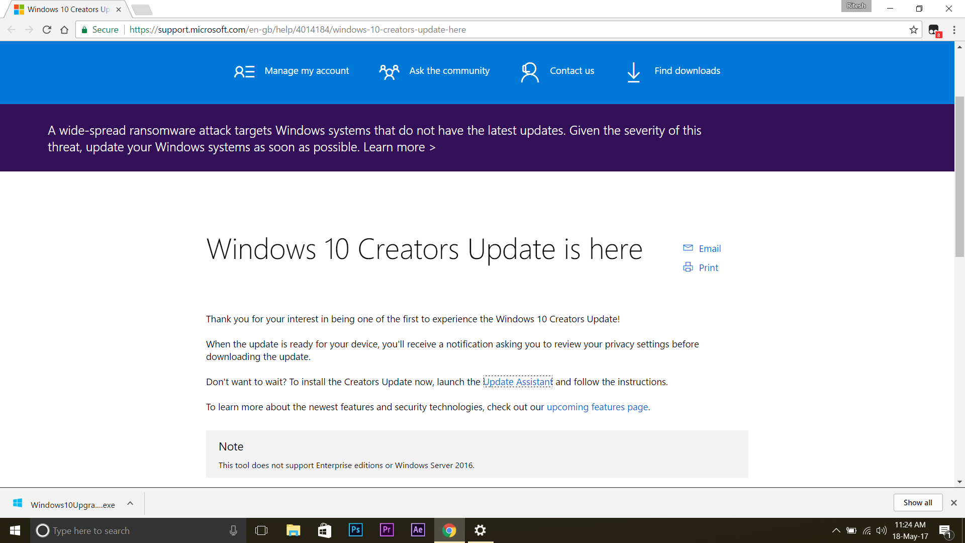Launch After Effects from the taskbar
The width and height of the screenshot is (965, 543).
coord(418,530)
